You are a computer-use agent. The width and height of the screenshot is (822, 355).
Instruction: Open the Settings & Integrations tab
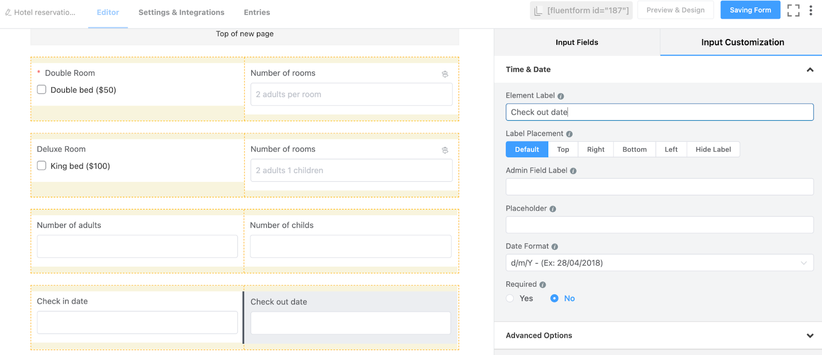pos(181,12)
